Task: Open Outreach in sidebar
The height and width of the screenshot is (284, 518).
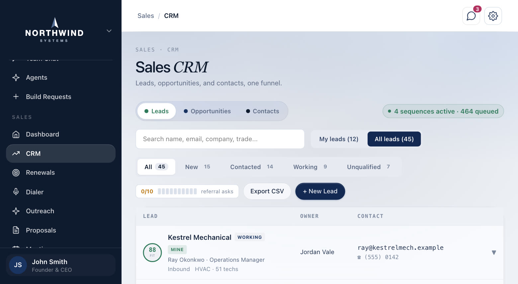Action: coord(61,211)
